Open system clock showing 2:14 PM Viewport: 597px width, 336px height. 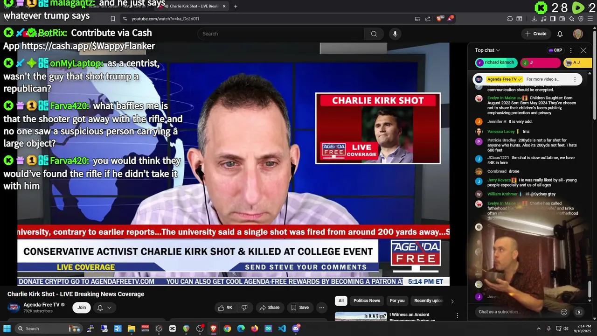(x=583, y=329)
